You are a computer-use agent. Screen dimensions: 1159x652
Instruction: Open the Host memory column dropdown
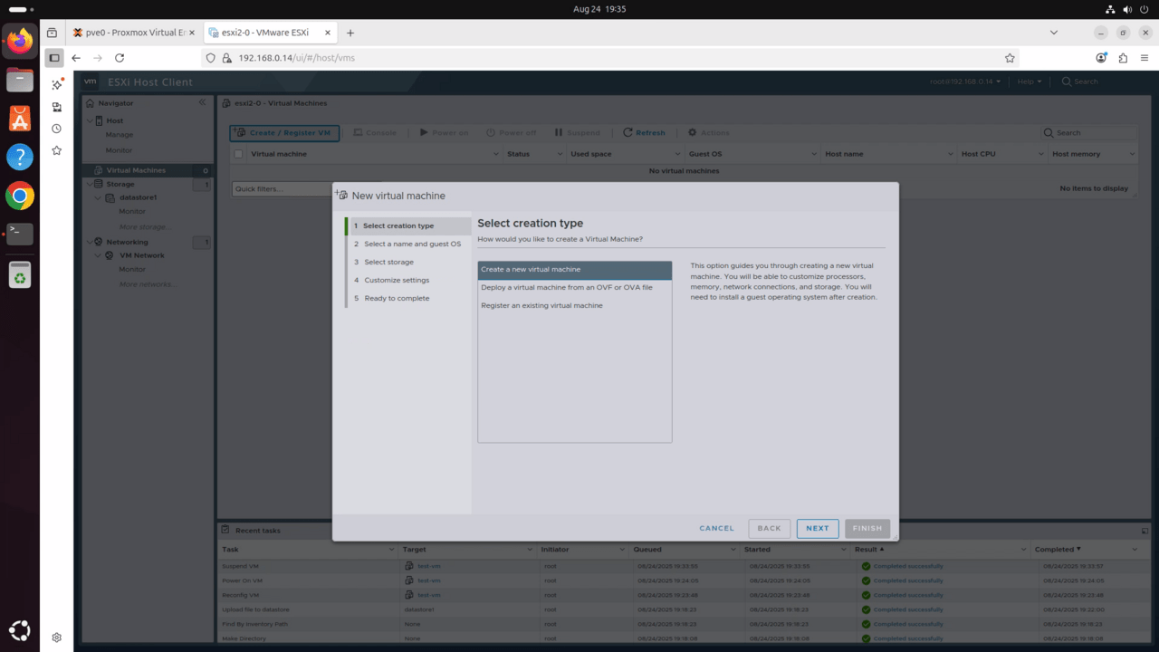1132,154
